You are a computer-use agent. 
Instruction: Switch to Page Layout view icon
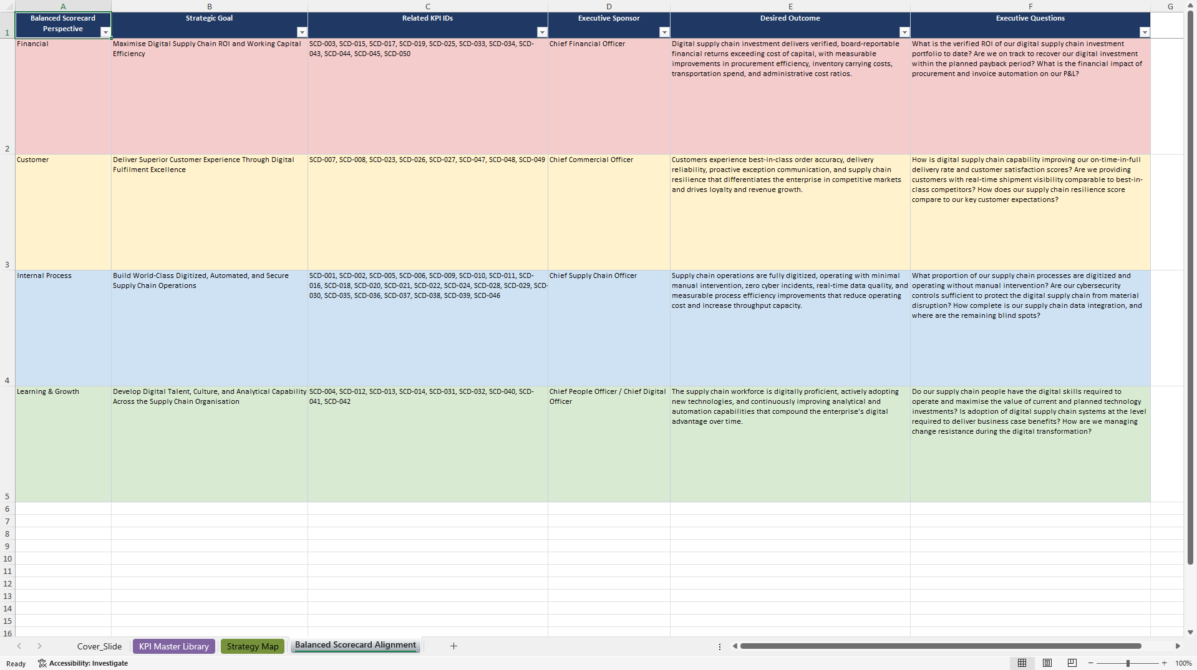tap(1047, 663)
